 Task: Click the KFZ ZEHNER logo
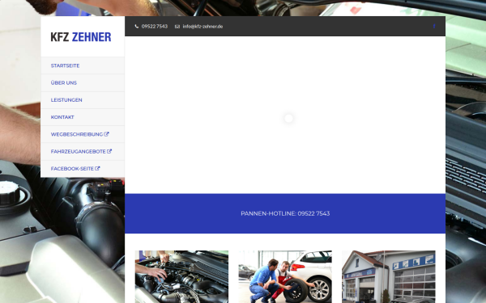[80, 37]
